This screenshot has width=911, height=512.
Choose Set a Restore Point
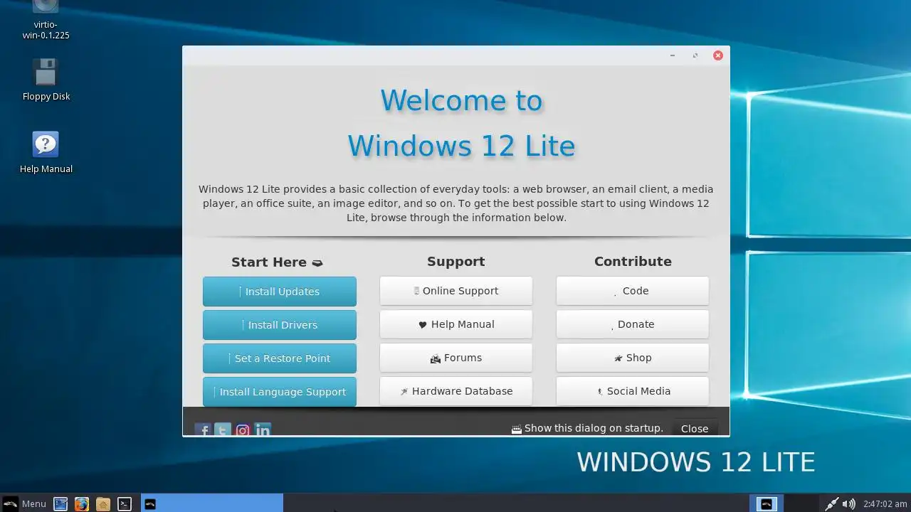pos(280,358)
